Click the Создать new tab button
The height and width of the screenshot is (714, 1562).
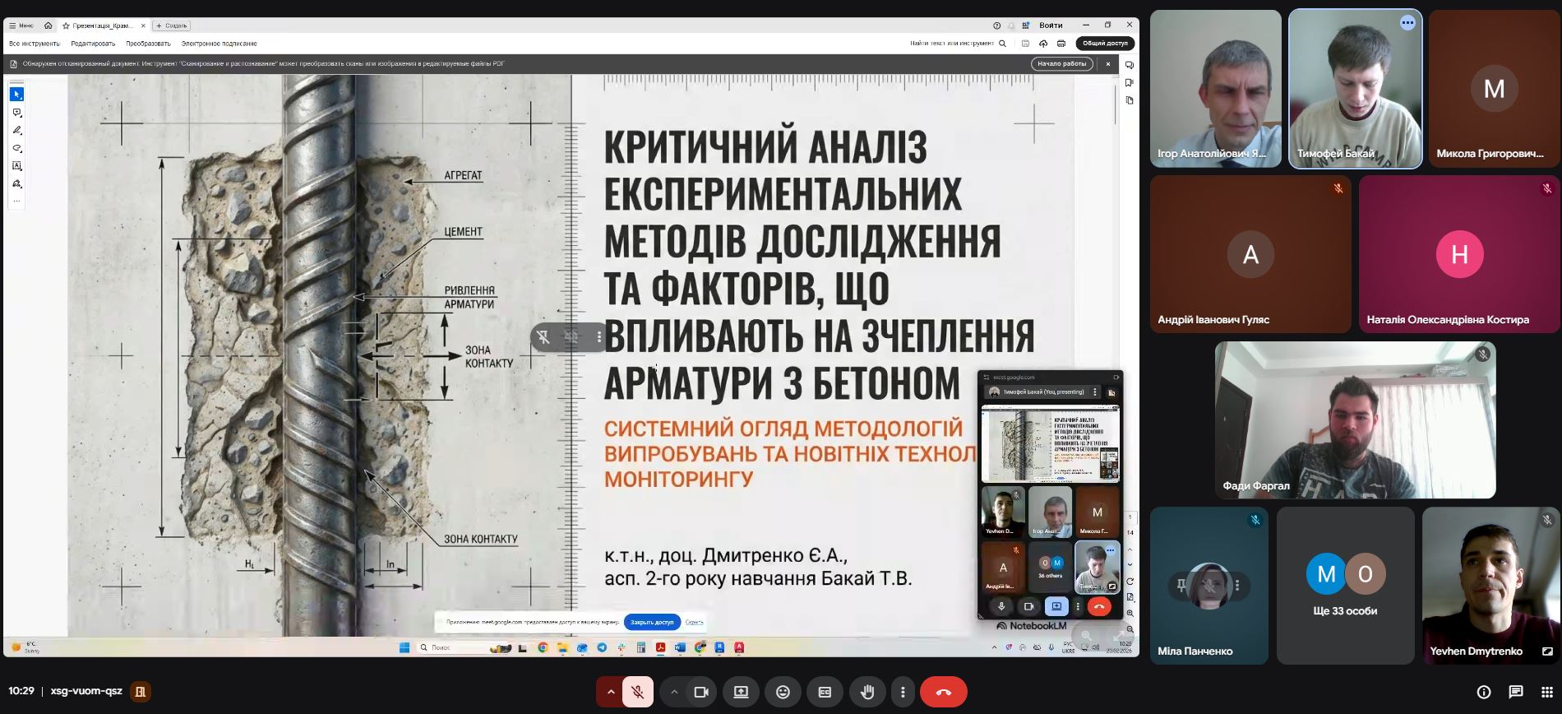172,25
